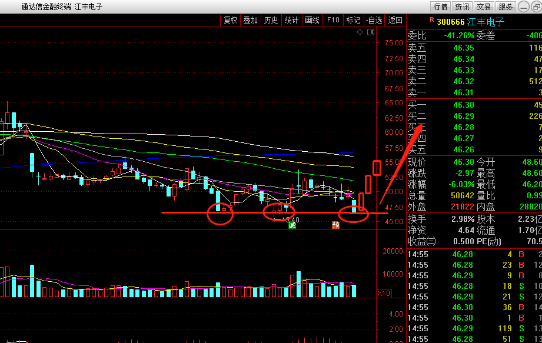Select the 买五 46.26 bid row
The width and height of the screenshot is (542, 343).
(474, 149)
